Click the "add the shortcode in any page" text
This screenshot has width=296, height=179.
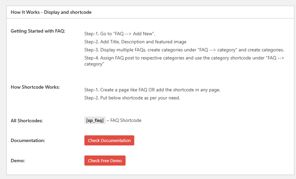pyautogui.click(x=188, y=90)
